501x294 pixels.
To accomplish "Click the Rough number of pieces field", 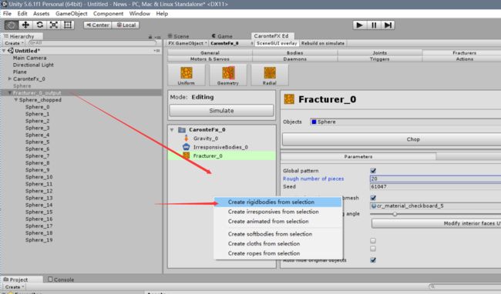I will point(435,179).
